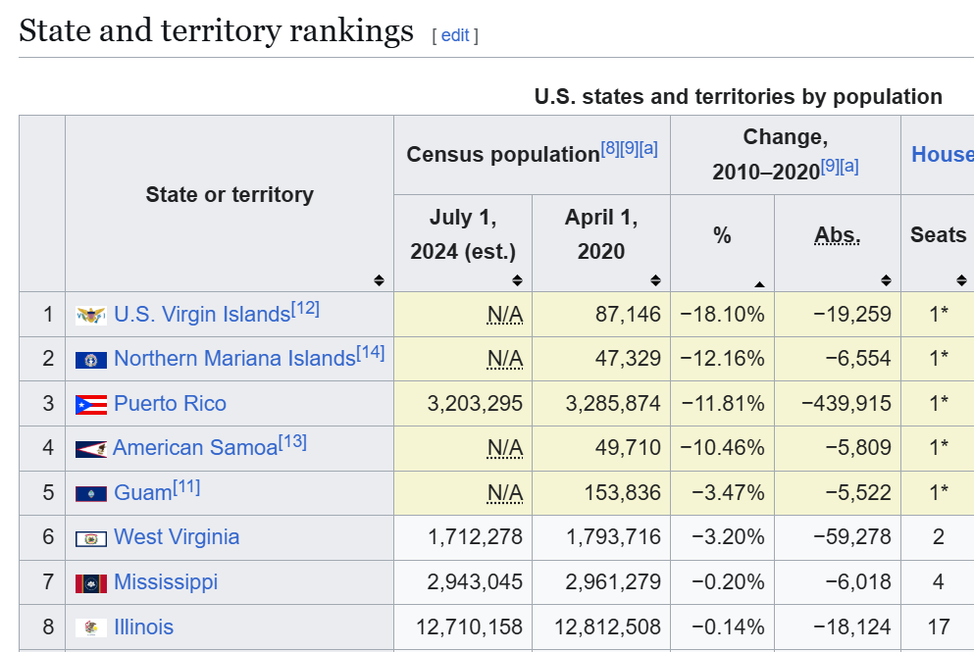This screenshot has width=974, height=652.
Task: Open footnote 12 beside U.S. Virgin Islands
Action: (x=305, y=308)
